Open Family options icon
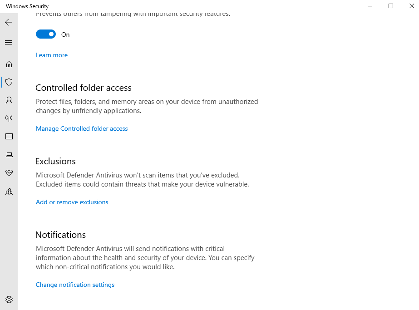 [9, 192]
